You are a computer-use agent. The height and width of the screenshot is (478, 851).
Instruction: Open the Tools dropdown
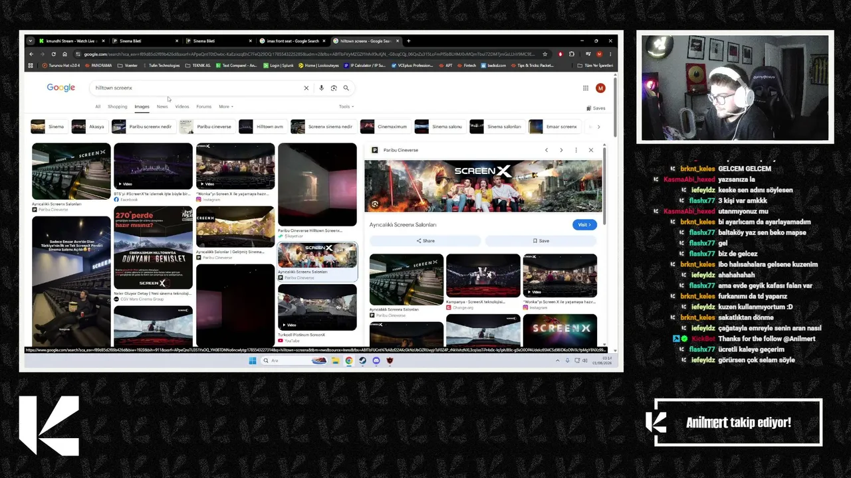tap(346, 106)
